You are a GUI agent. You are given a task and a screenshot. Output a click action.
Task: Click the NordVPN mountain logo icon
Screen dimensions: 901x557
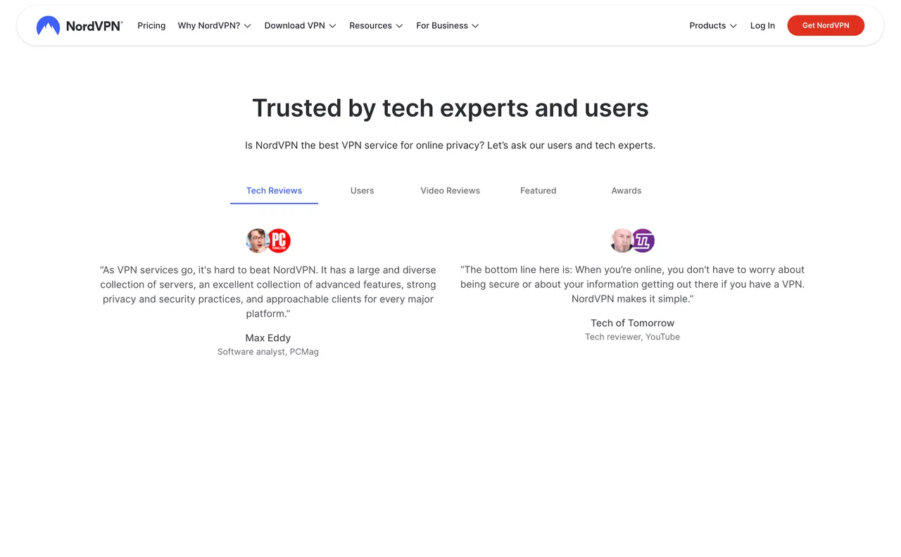pyautogui.click(x=48, y=26)
